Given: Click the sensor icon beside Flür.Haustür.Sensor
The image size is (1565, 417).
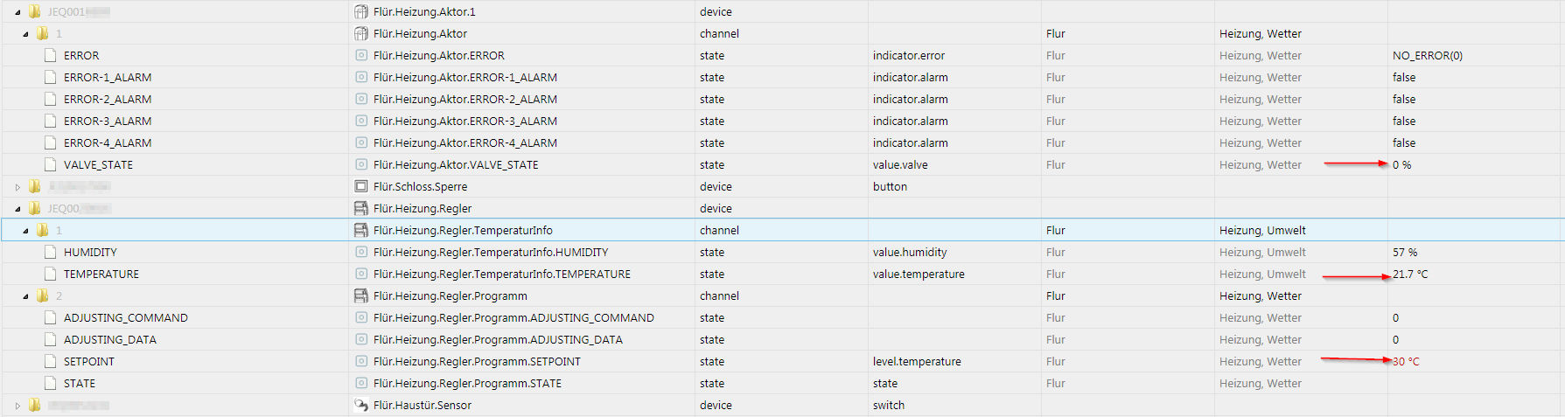Looking at the screenshot, I should (360, 405).
